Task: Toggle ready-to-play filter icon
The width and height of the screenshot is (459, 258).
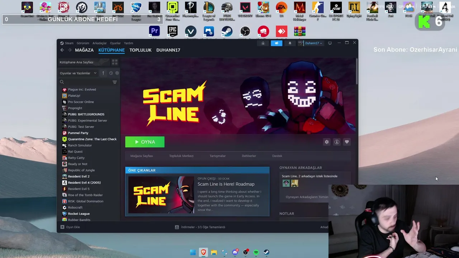Action: 117,73
